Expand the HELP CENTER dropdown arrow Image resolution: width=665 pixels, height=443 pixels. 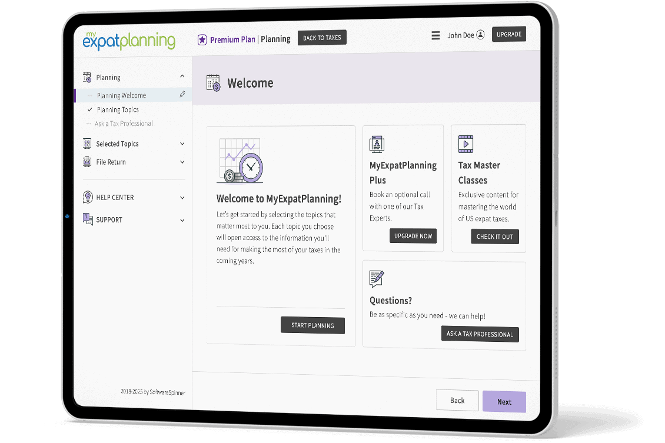click(182, 198)
